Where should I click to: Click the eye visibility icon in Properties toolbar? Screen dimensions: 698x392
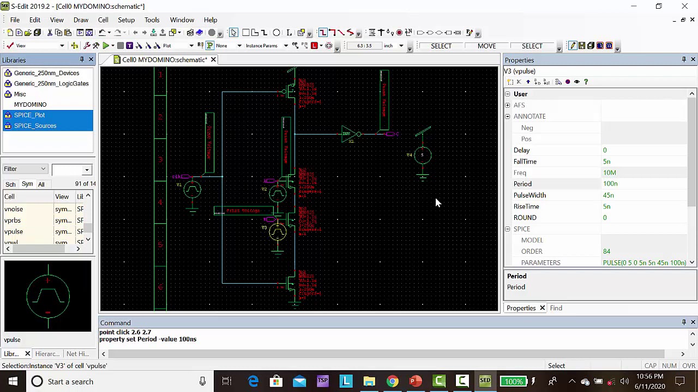(x=576, y=82)
